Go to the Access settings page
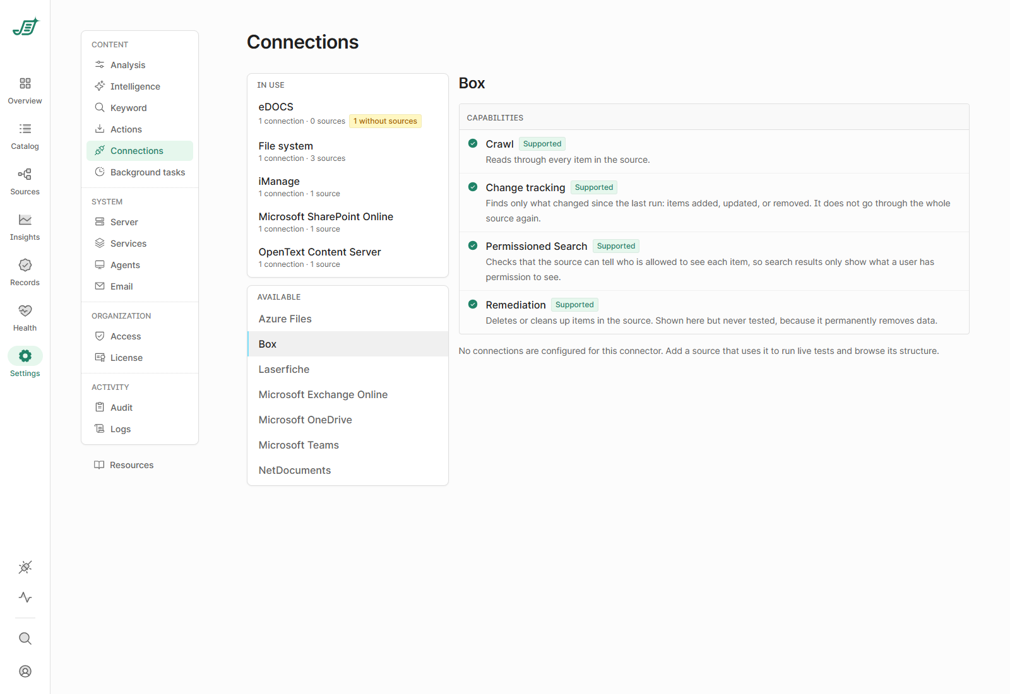 coord(140,336)
